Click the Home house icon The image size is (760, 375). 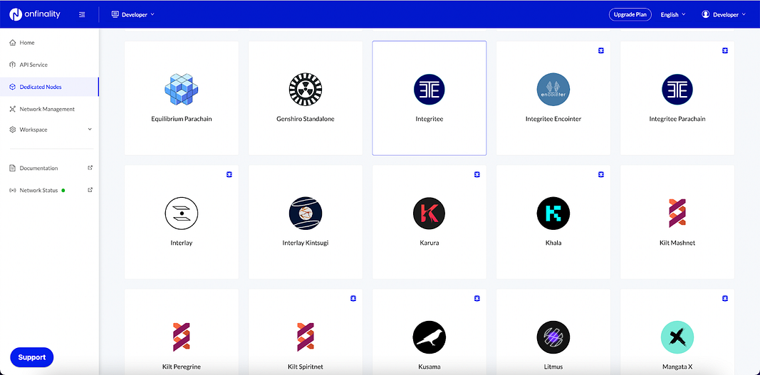[x=13, y=43]
